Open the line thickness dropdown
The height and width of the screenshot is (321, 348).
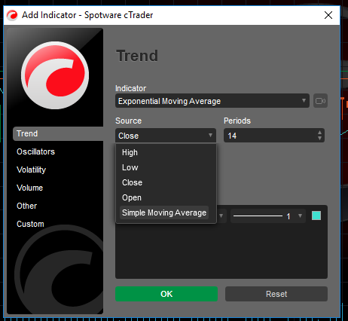click(268, 216)
